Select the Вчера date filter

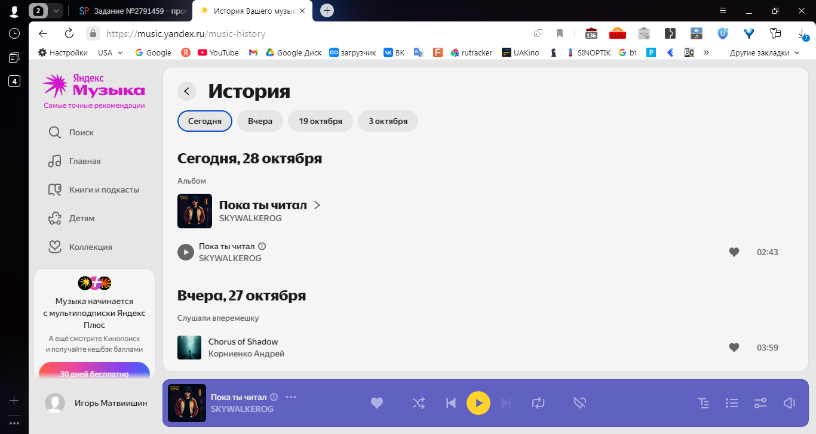click(260, 121)
